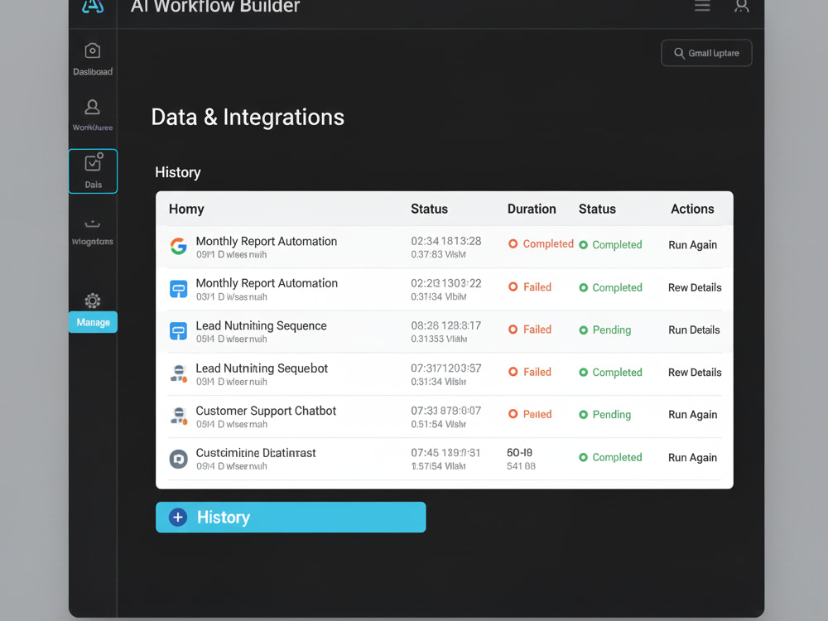Click Peiled status of Customer Support Chatbot

point(530,415)
